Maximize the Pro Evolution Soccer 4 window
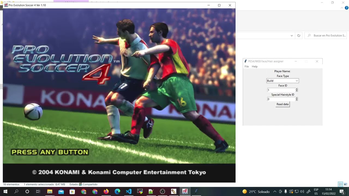This screenshot has width=349, height=196. coord(219,5)
